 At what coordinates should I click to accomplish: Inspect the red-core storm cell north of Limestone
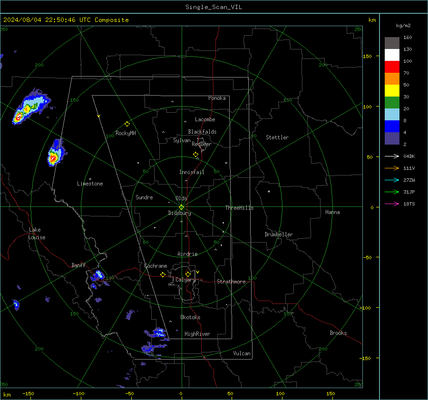pos(57,153)
